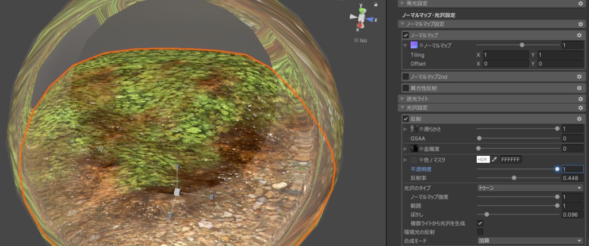589x246 pixels.
Task: Click the 滑らかさ texture thumbnail
Action: tap(414, 129)
